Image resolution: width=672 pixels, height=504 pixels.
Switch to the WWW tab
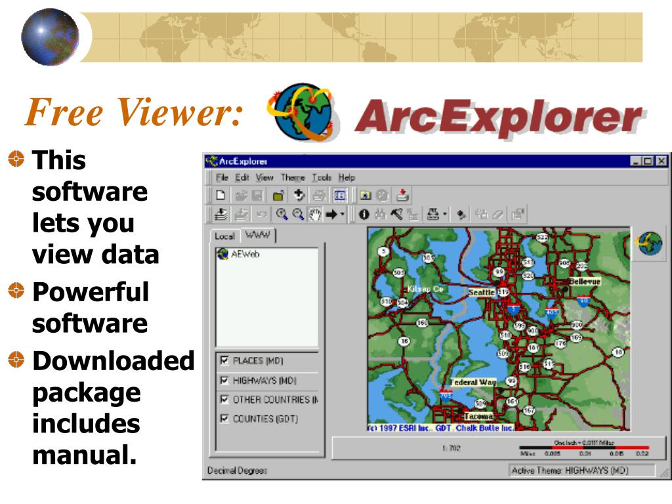click(257, 235)
